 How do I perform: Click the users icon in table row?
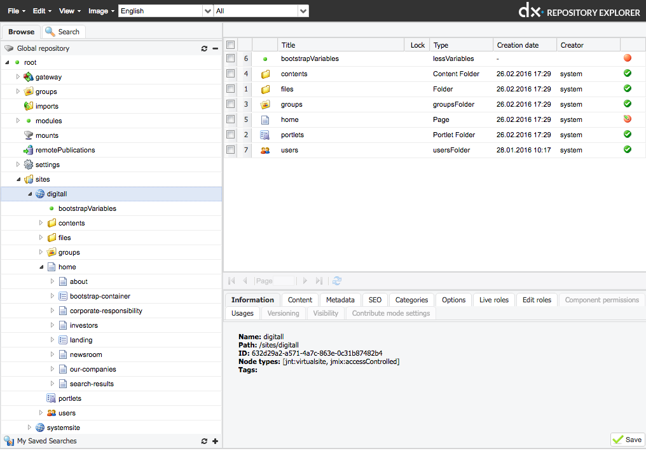tap(265, 150)
